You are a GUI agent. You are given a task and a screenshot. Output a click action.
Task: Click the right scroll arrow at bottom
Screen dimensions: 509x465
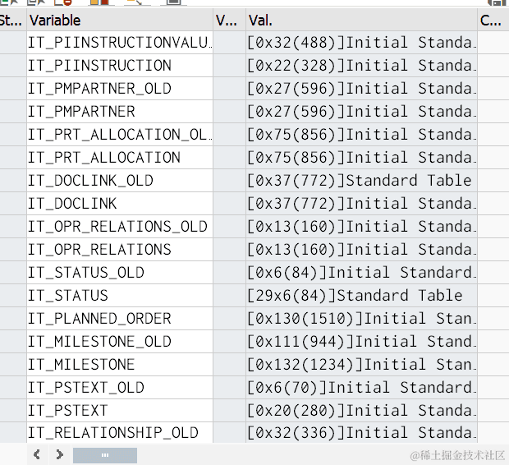[x=59, y=454]
